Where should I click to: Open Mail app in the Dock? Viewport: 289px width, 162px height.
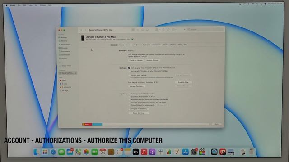(x=70, y=152)
